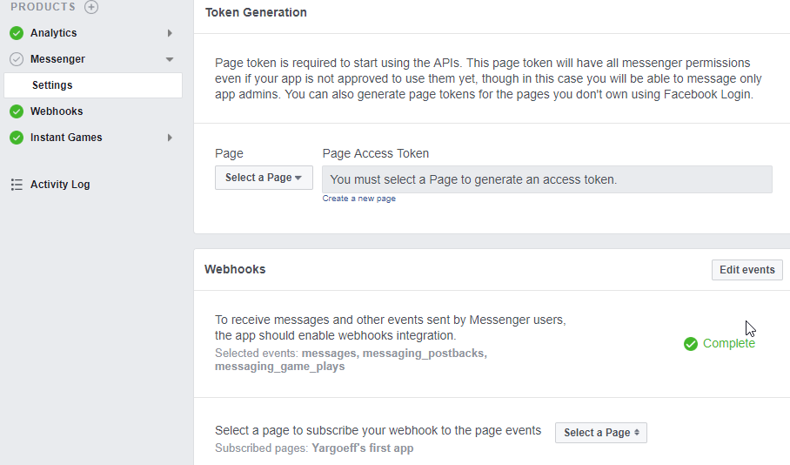
Task: Click the Edit events button
Action: [747, 270]
